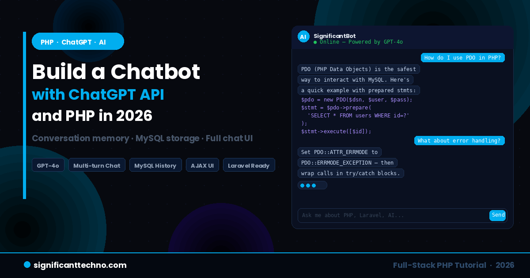Click the '$pdo = new PDO($dsn, $user, $pass);' code line
Screen dimensions: 530x278
(x=356, y=100)
